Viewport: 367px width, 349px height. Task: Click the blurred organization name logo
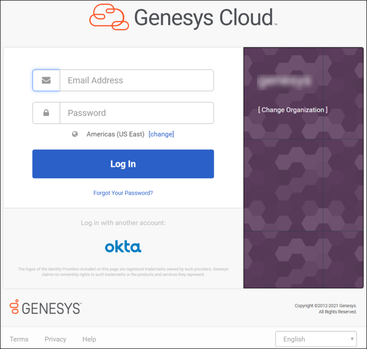tap(284, 82)
